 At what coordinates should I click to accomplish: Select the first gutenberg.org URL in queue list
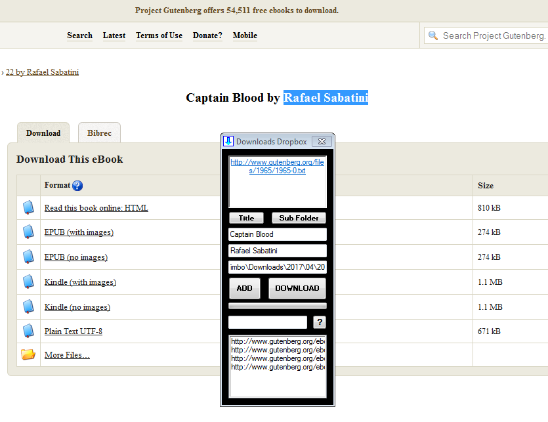point(278,341)
